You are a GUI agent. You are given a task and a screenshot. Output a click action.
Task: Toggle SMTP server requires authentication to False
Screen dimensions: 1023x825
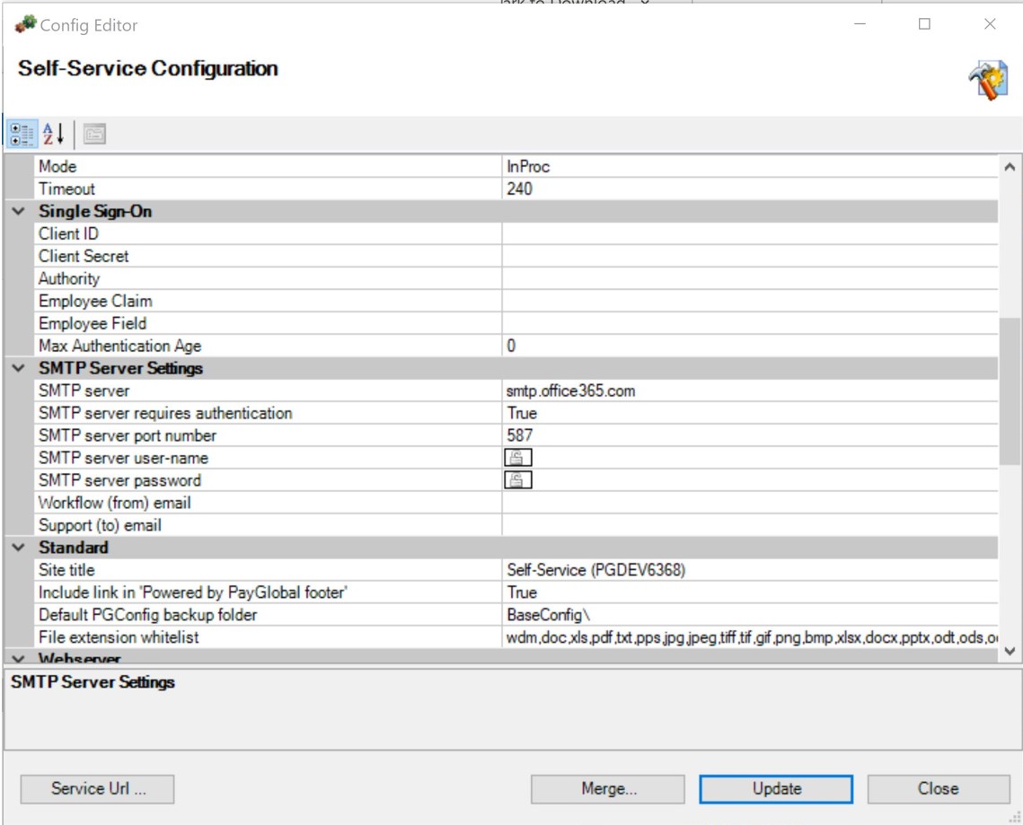click(x=629, y=413)
